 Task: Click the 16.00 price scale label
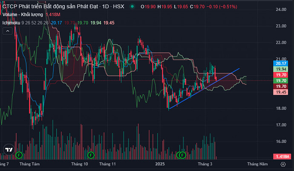(x=281, y=141)
